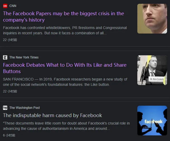The width and height of the screenshot is (170, 141).
Task: Open The indisputable harm caused by Facebook headline
Action: (x=53, y=115)
